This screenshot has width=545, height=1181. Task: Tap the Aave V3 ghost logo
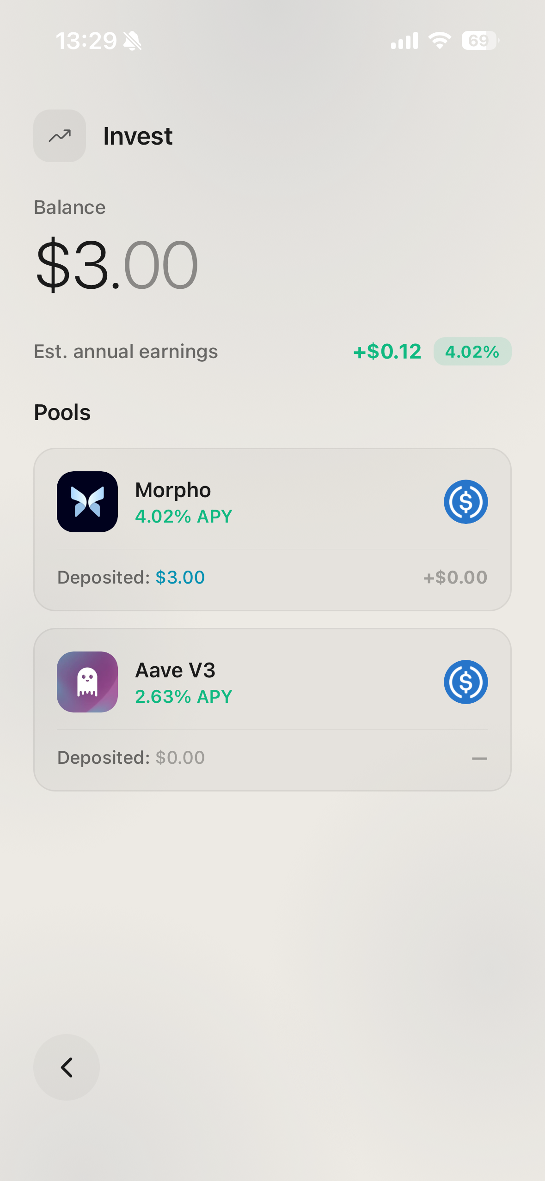87,682
